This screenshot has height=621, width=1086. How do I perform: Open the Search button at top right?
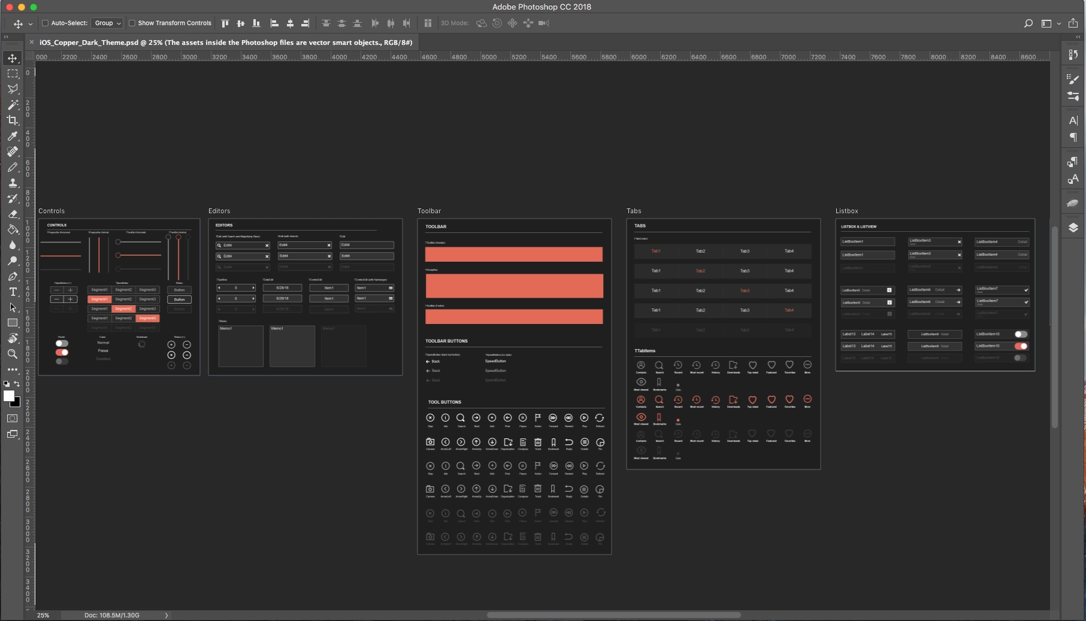(x=1028, y=23)
